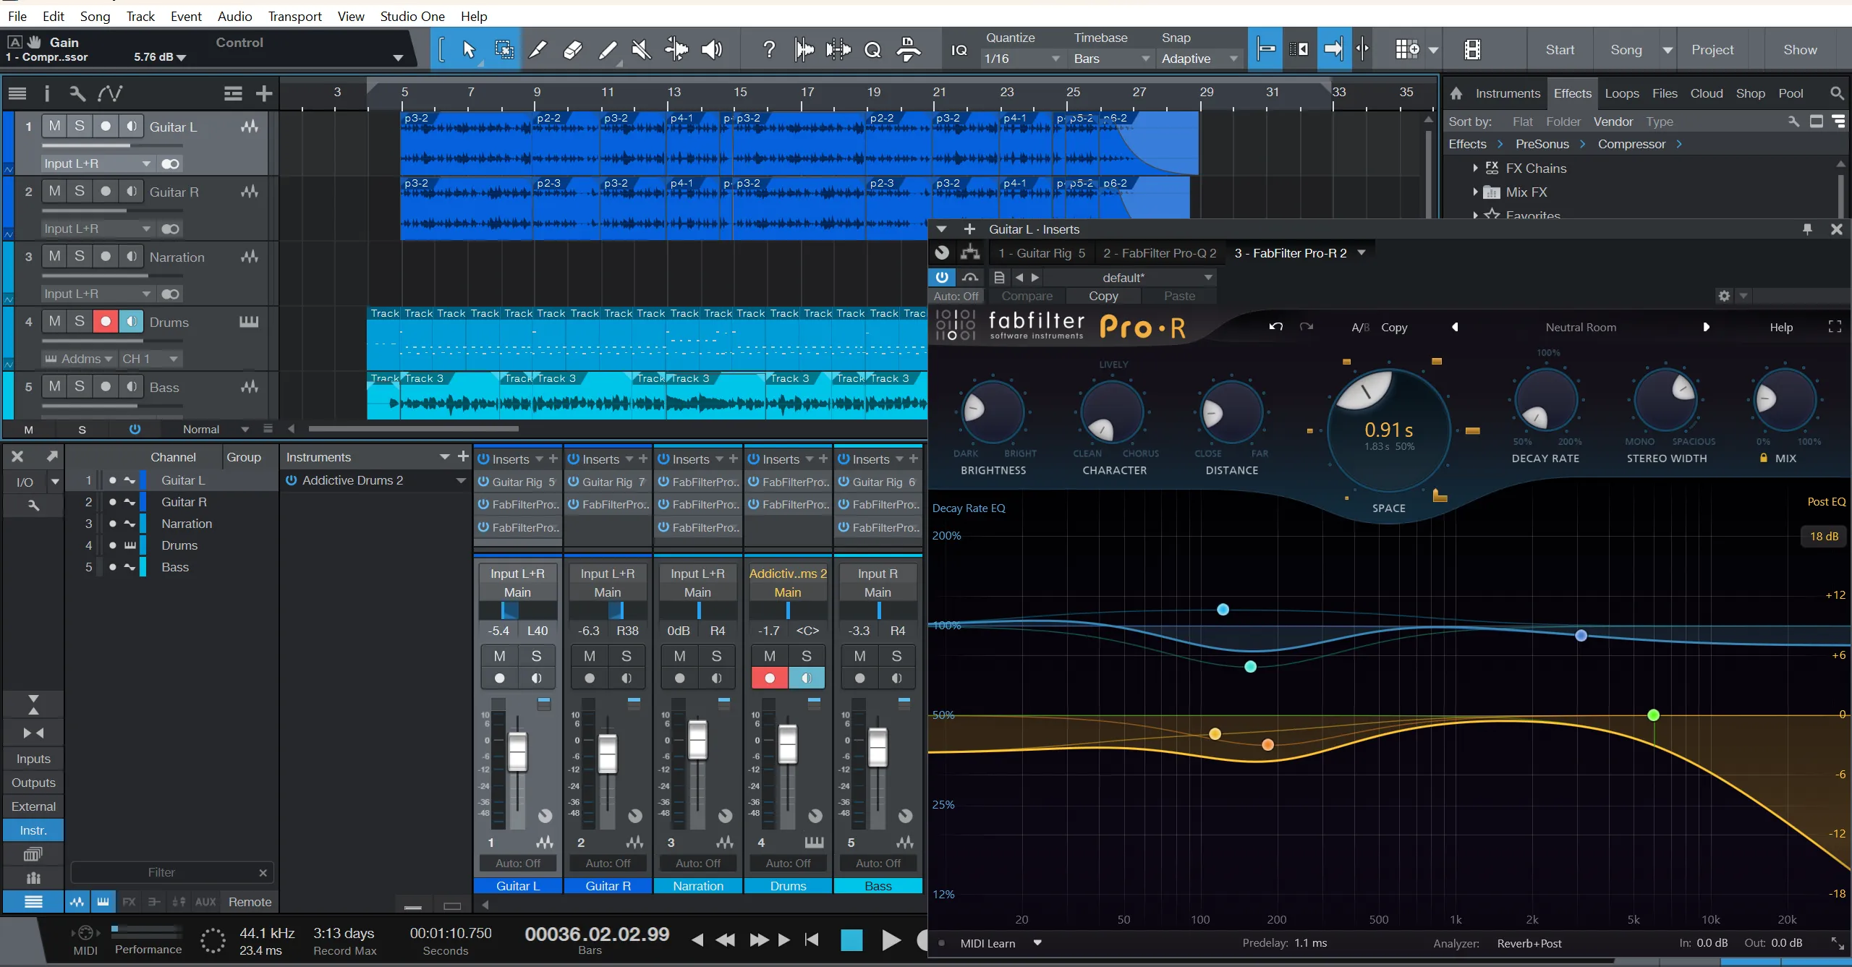1852x967 pixels.
Task: Expand FX Chains folder
Action: pyautogui.click(x=1475, y=169)
